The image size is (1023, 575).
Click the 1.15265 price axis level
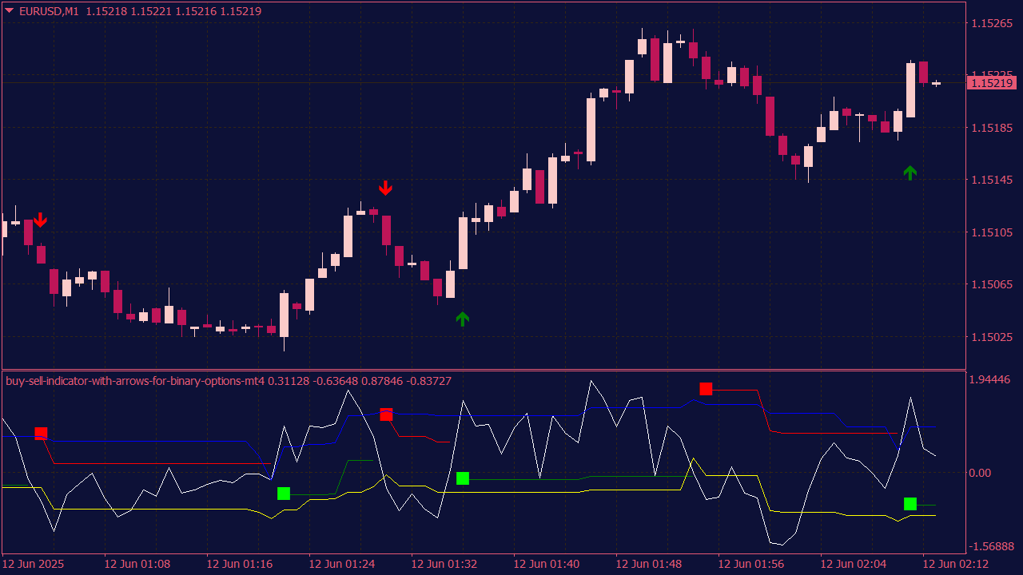point(991,23)
